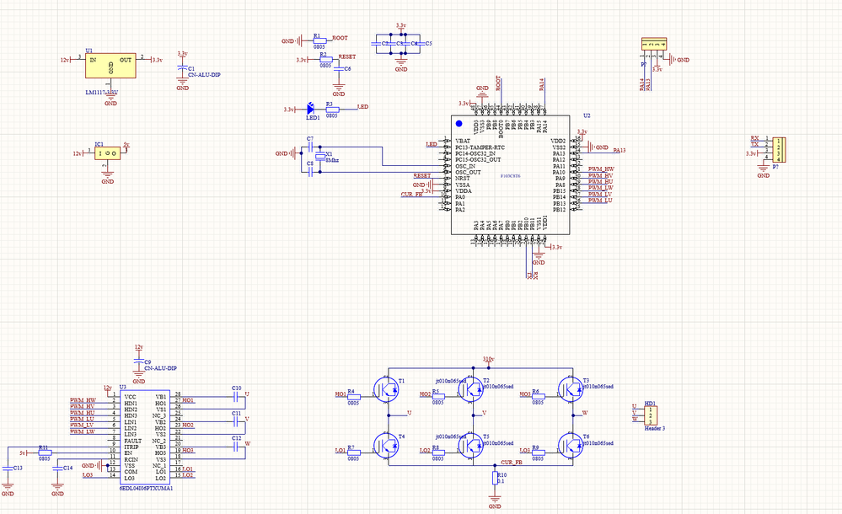
Task: Select the yellow header at top right
Action: [654, 44]
